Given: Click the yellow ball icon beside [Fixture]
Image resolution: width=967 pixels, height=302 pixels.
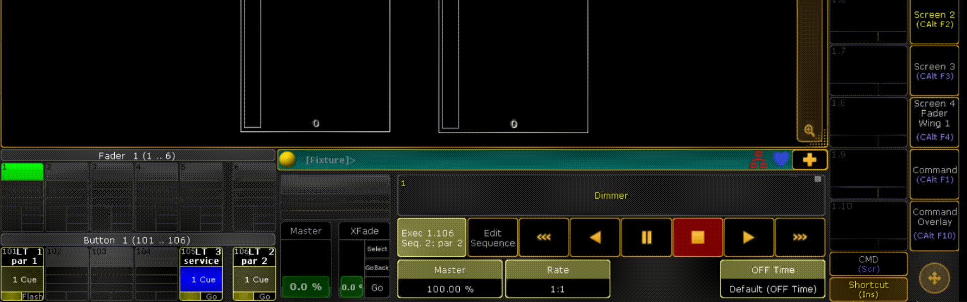Looking at the screenshot, I should 287,159.
